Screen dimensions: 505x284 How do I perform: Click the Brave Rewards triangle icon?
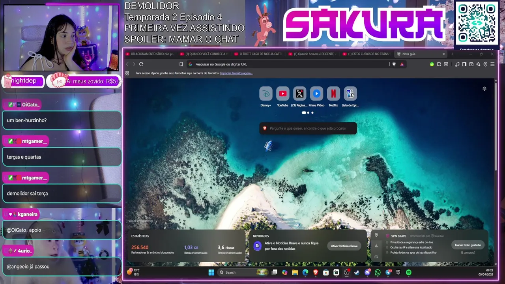402,64
